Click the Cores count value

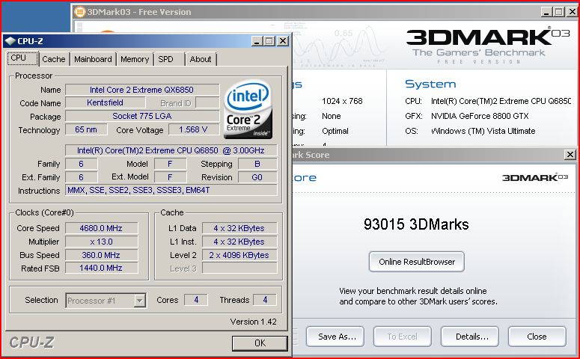tap(196, 300)
